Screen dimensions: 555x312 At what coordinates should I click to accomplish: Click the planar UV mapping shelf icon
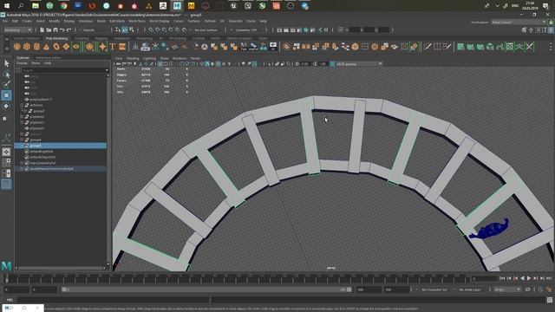coord(460,47)
